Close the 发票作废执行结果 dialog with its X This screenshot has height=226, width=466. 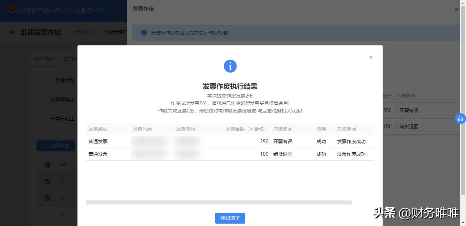click(x=370, y=57)
